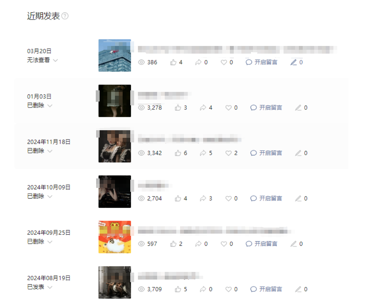Click the thumbs-up icon on the 01月03日 post
The height and width of the screenshot is (300, 380).
tap(178, 108)
